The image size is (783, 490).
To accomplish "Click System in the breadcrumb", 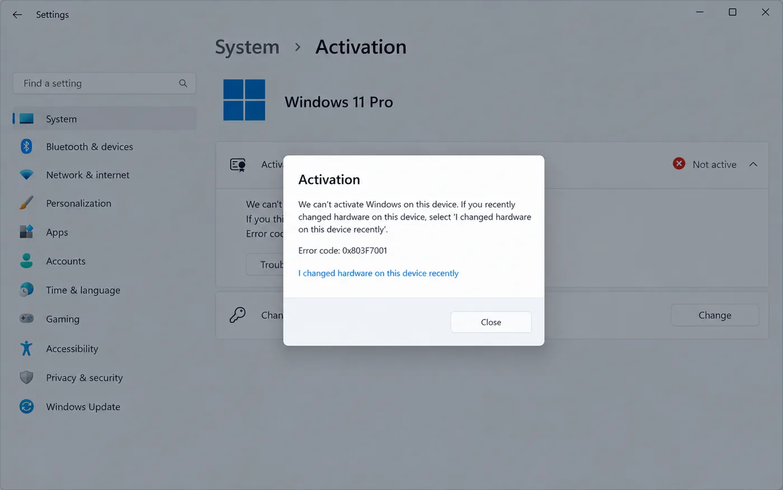I will [247, 47].
